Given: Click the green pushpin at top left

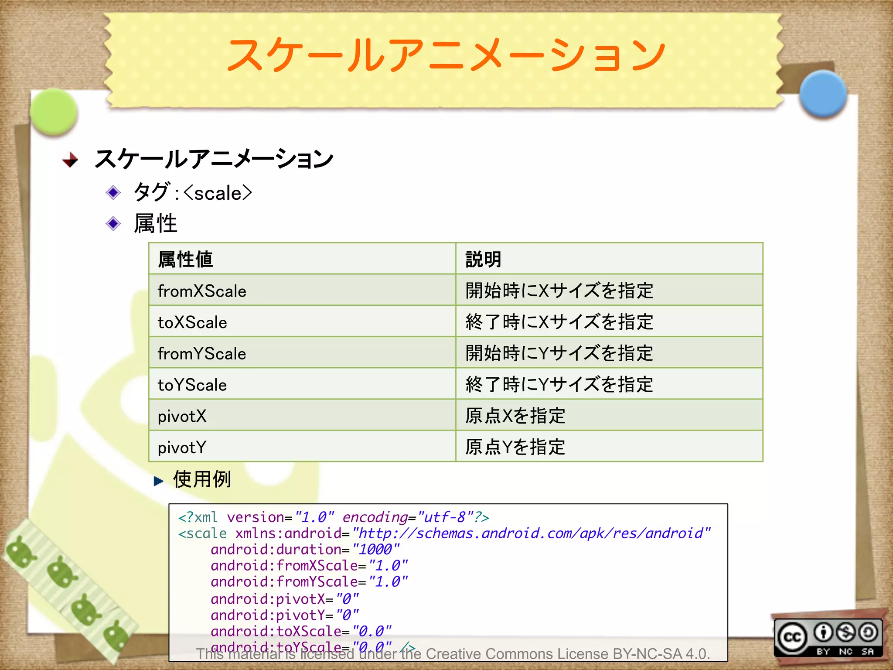Looking at the screenshot, I should 54,112.
